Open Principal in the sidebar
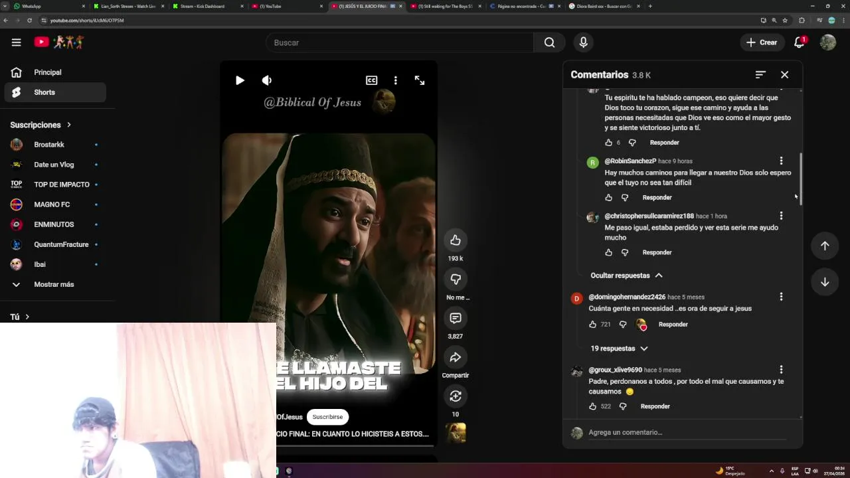 [55, 72]
